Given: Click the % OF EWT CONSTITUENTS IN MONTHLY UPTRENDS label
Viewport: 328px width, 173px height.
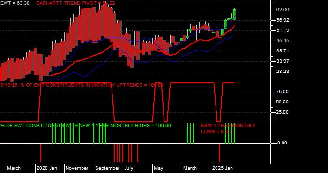Looking at the screenshot, I should 82,85.
